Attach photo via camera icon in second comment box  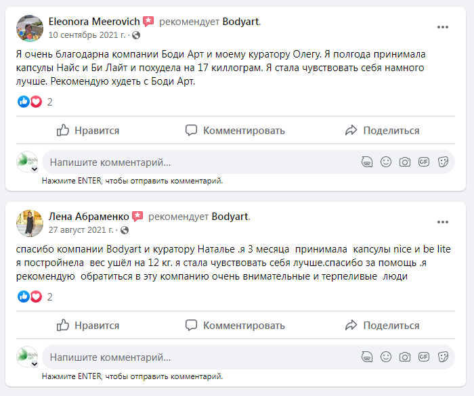pyautogui.click(x=405, y=356)
